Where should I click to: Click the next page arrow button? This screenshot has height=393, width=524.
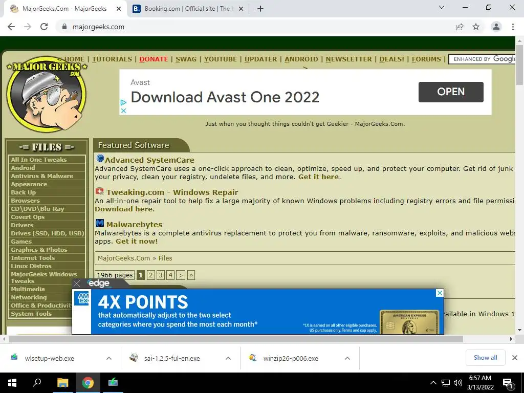[x=181, y=275]
